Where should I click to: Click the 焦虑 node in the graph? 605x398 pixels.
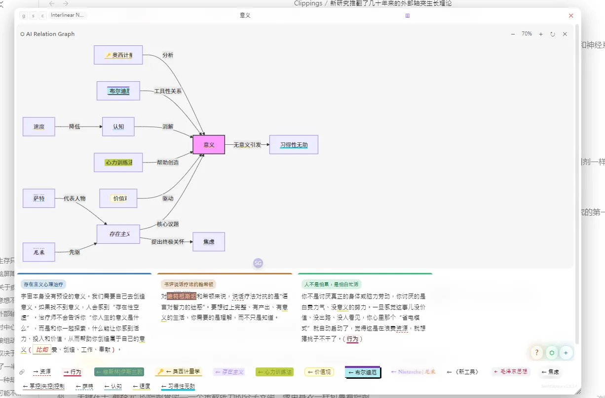tap(209, 242)
